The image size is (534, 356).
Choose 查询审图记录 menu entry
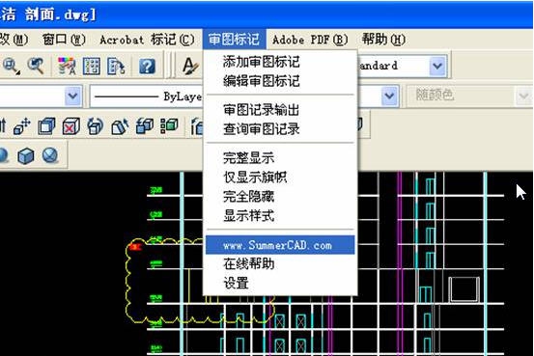[280, 129]
